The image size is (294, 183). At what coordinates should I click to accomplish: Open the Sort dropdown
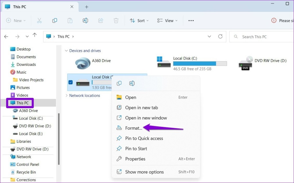pyautogui.click(x=139, y=20)
